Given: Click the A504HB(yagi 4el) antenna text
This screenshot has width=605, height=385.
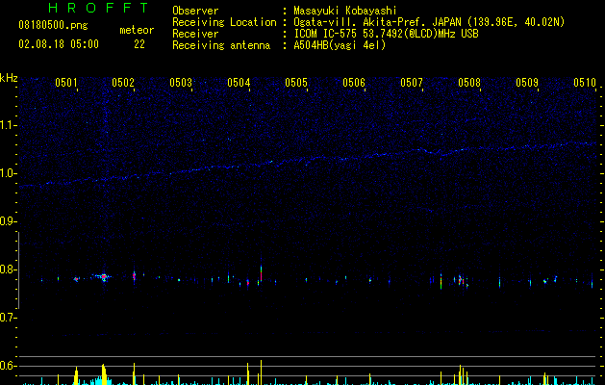Looking at the screenshot, I should 340,45.
